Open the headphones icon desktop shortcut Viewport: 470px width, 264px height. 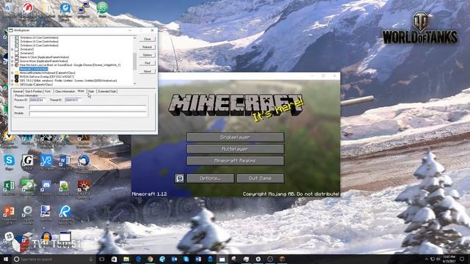click(x=46, y=237)
